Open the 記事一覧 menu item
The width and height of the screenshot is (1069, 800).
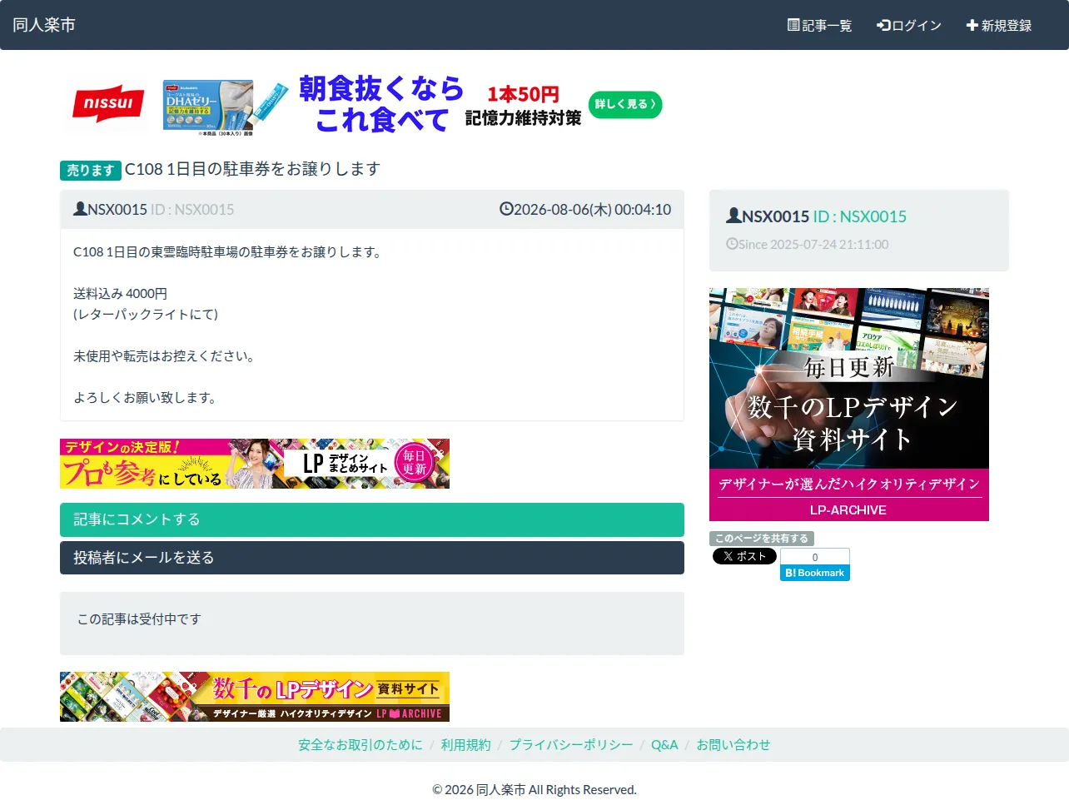(x=820, y=25)
